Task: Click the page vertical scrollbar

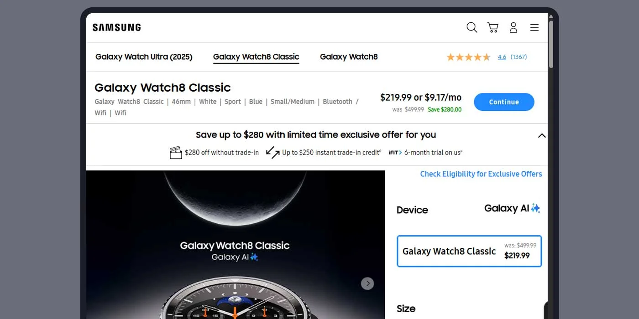Action: pos(551,46)
